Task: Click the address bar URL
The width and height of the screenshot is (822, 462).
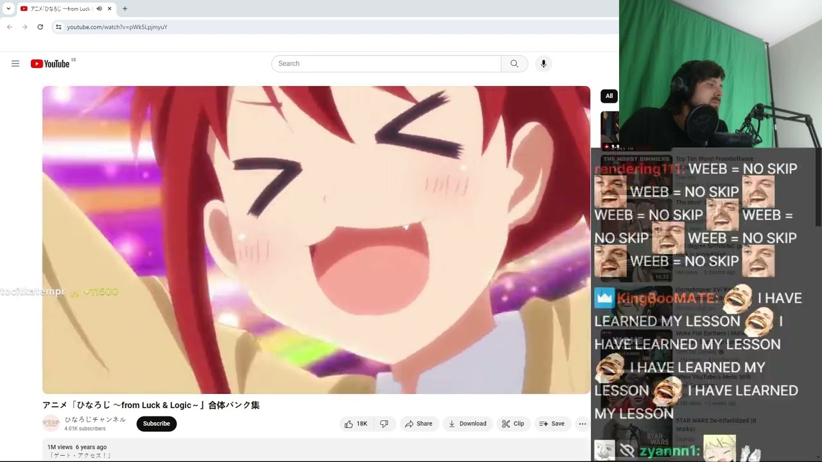Action: point(117,27)
